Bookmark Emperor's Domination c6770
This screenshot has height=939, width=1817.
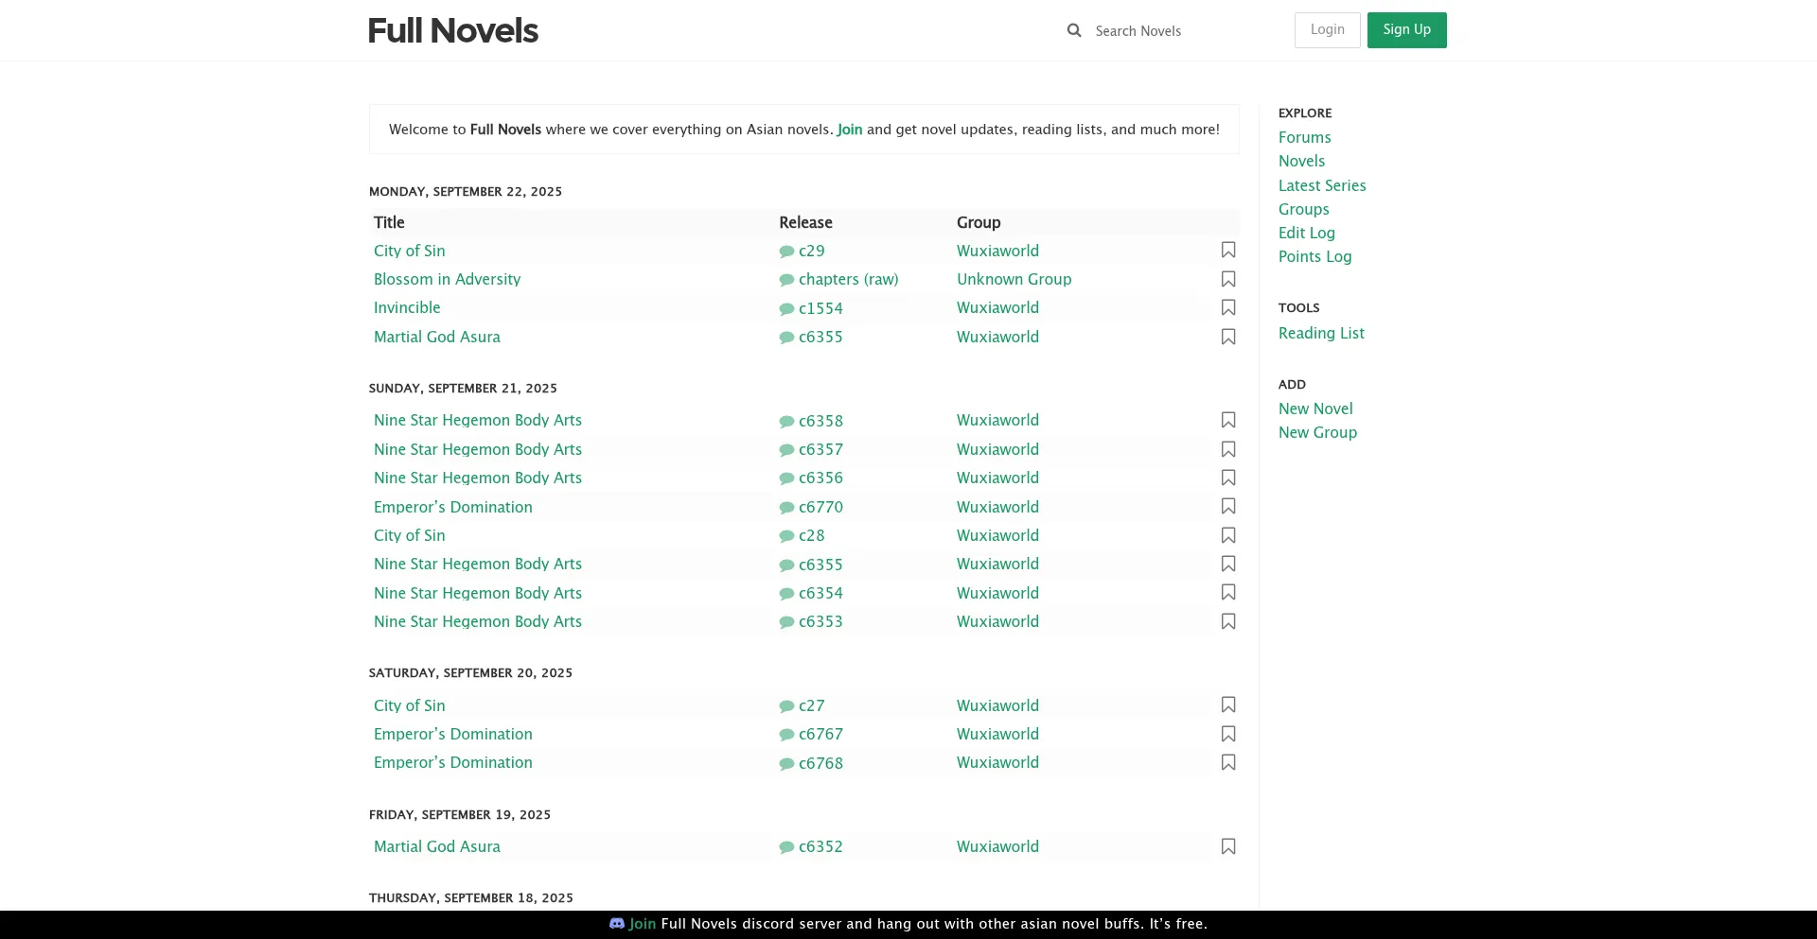pyautogui.click(x=1228, y=507)
